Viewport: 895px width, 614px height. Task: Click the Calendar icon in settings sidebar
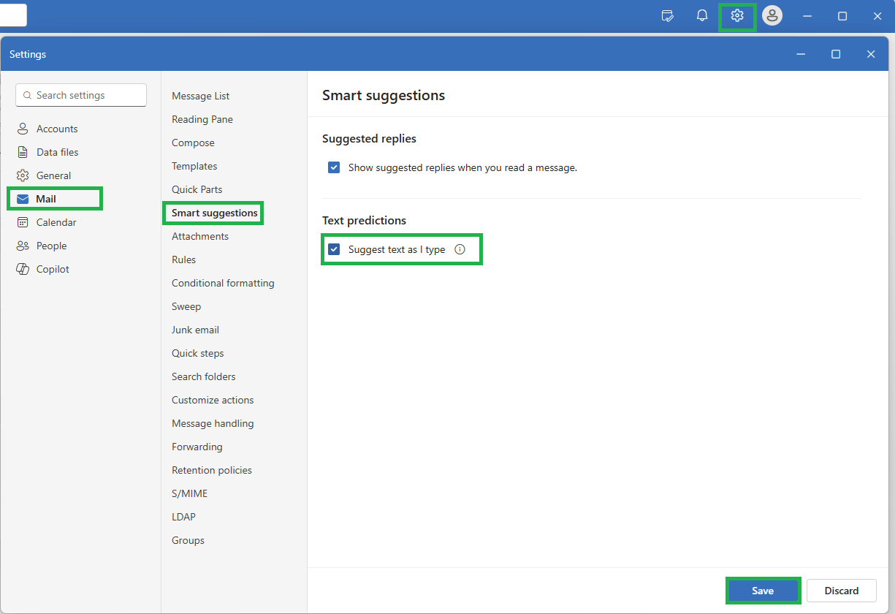click(x=23, y=222)
